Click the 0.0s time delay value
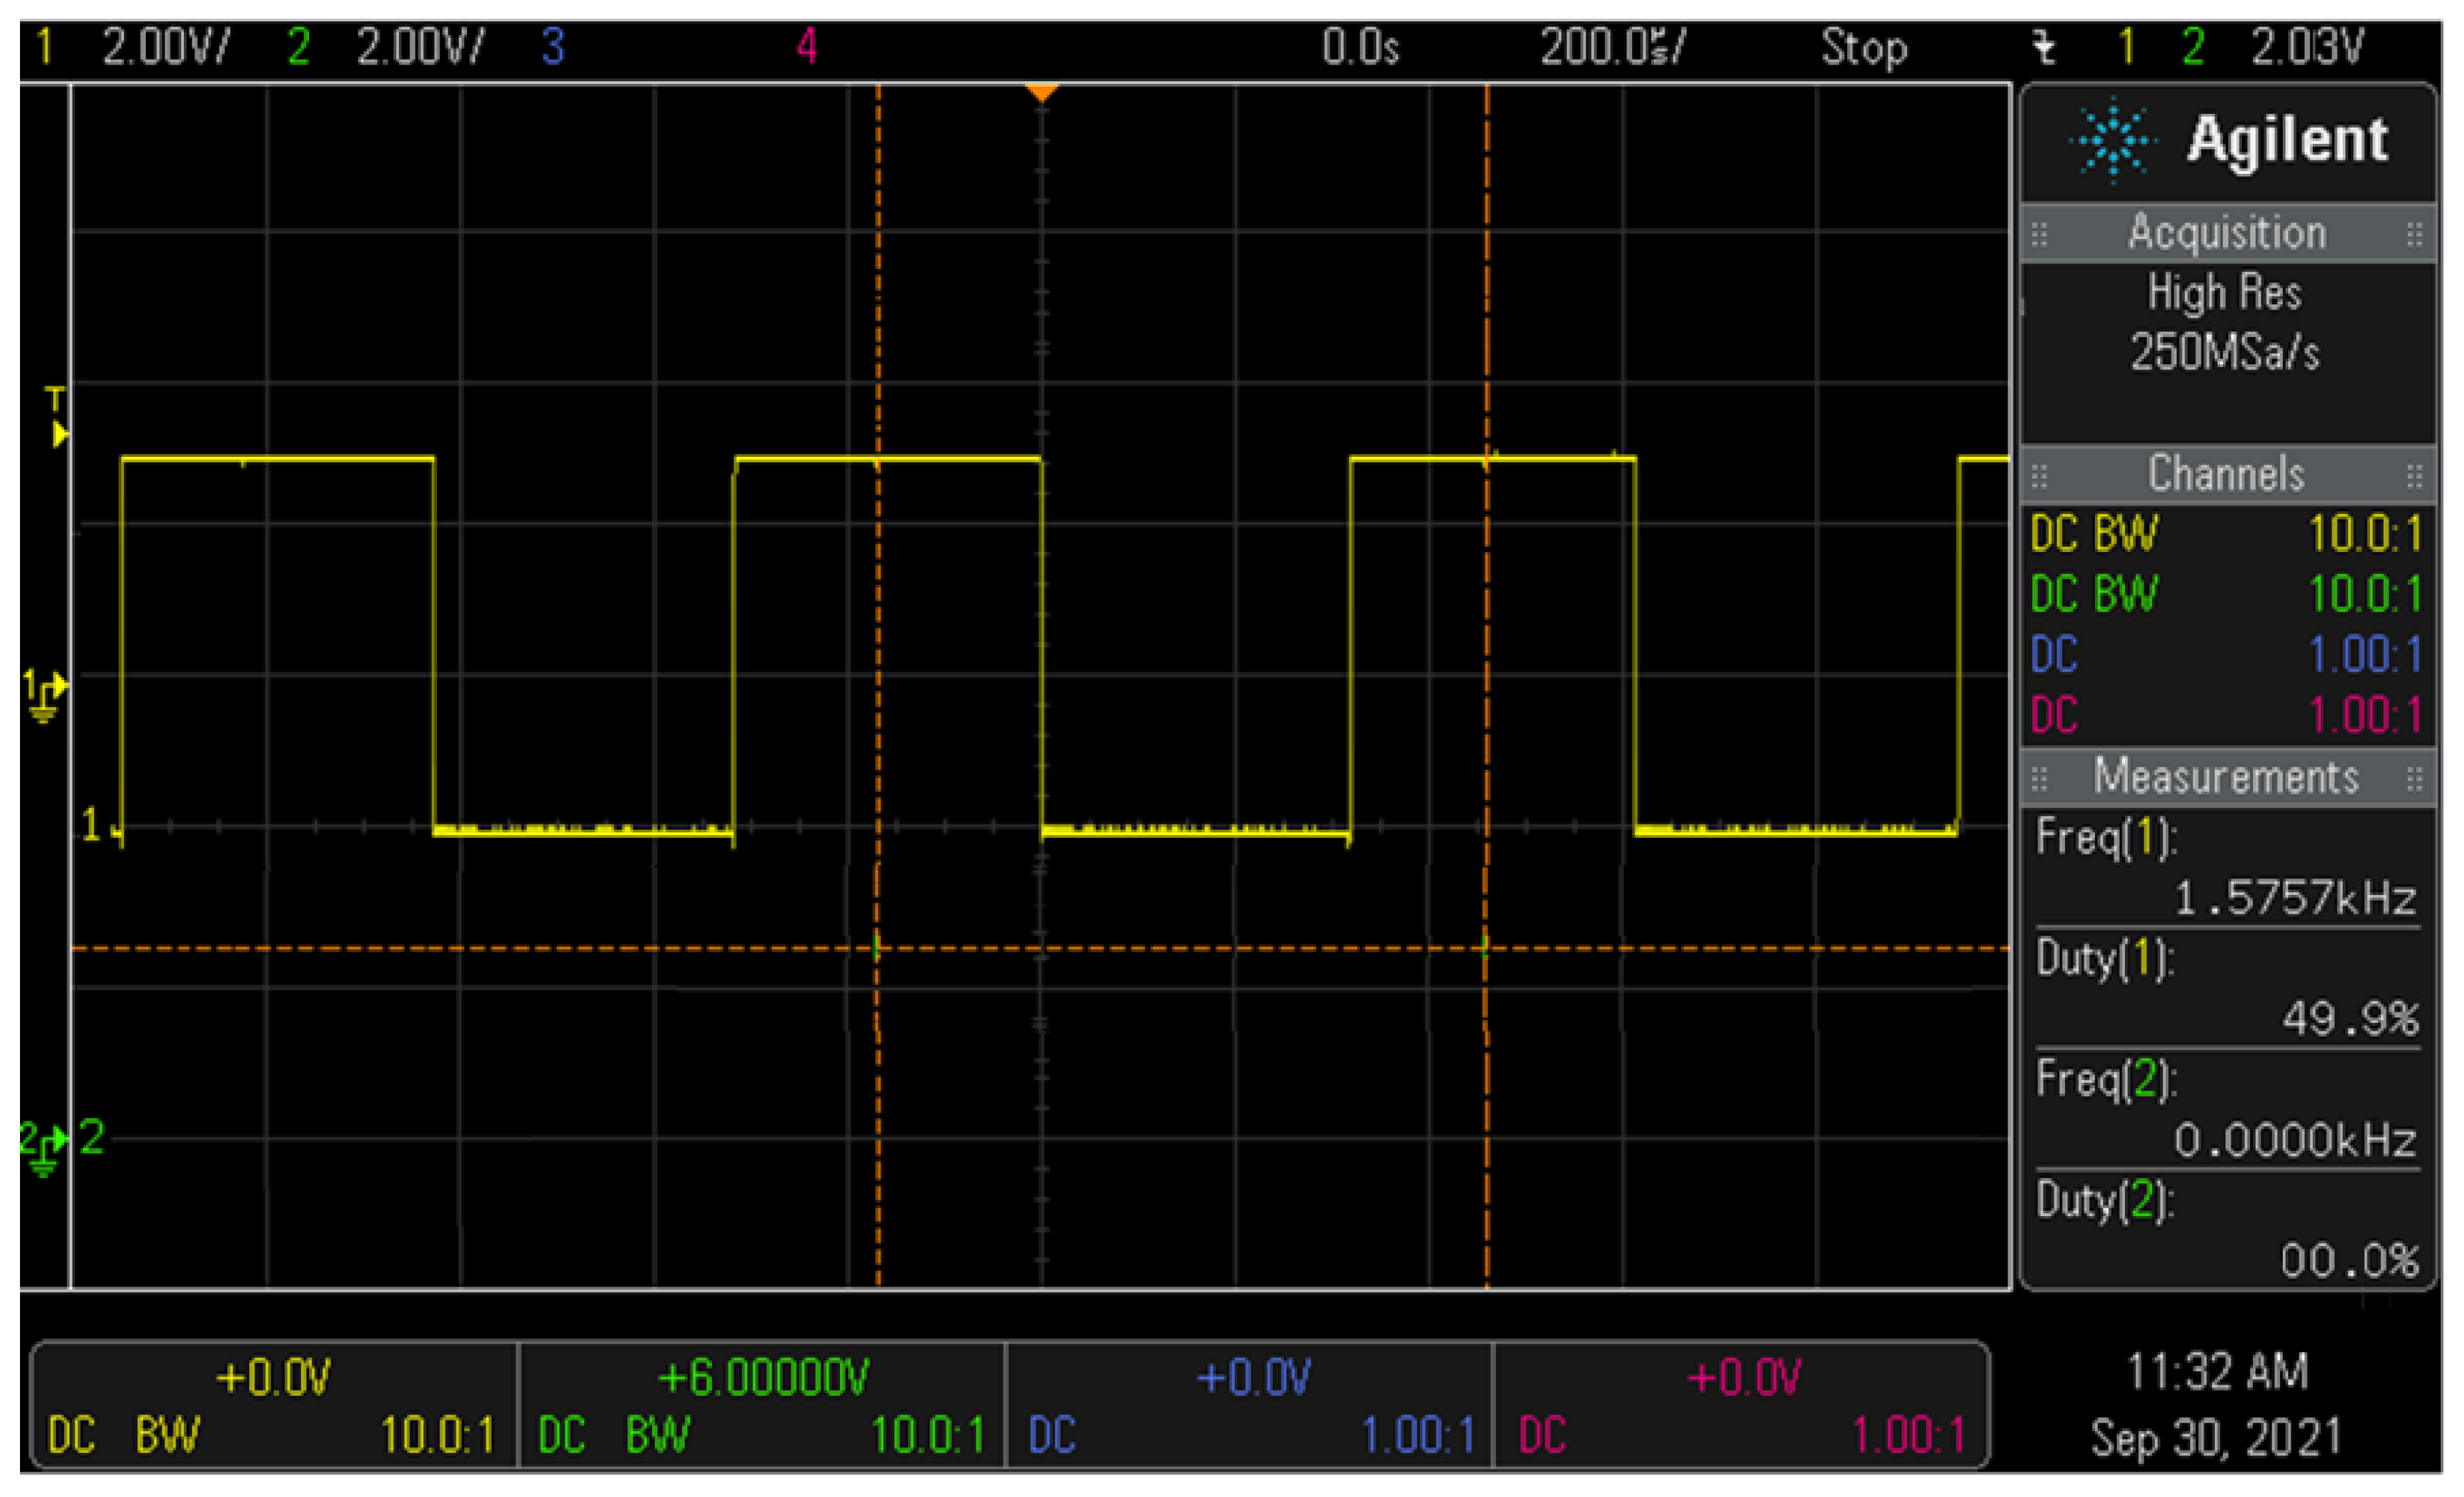The image size is (2464, 1497). 1360,48
